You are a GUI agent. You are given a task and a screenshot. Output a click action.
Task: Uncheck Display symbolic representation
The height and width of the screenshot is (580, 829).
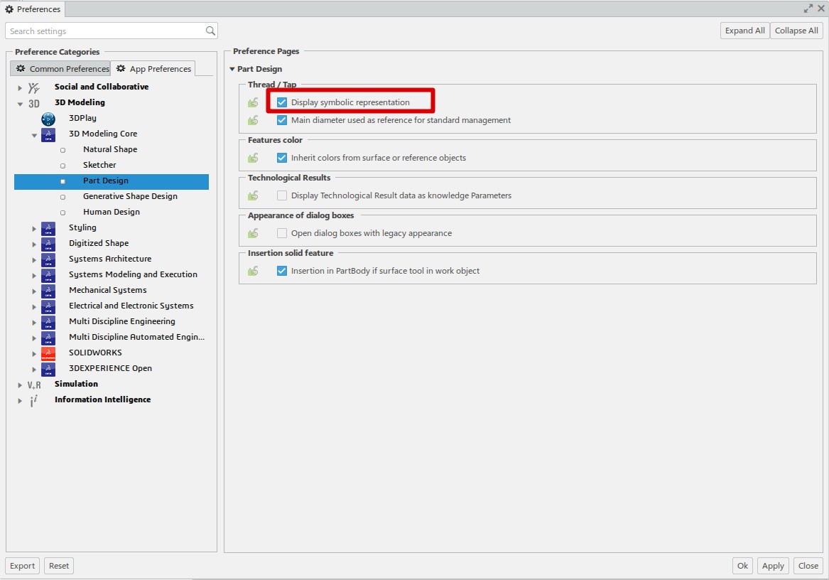pyautogui.click(x=282, y=102)
